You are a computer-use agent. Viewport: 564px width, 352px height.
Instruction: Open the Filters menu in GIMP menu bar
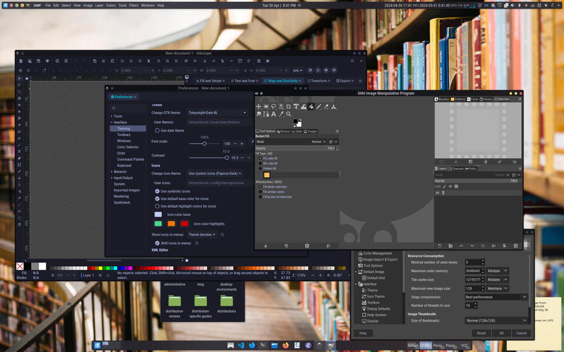pos(133,5)
